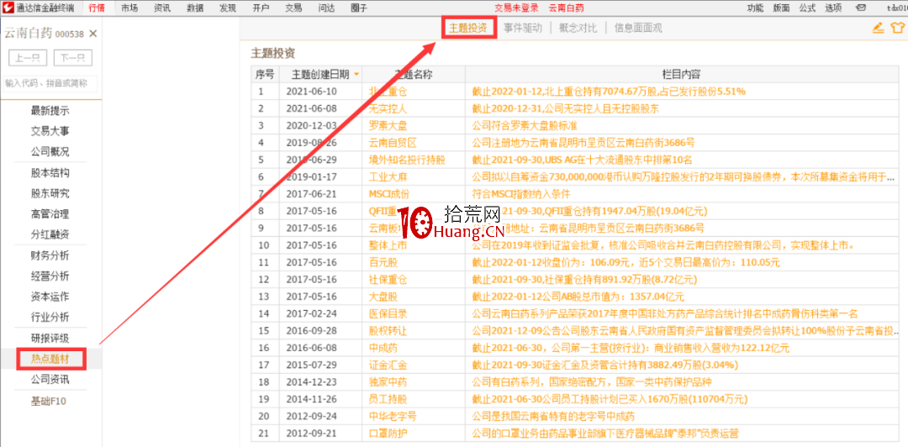Open the 中成药 theme link
The width and height of the screenshot is (908, 447).
383,348
